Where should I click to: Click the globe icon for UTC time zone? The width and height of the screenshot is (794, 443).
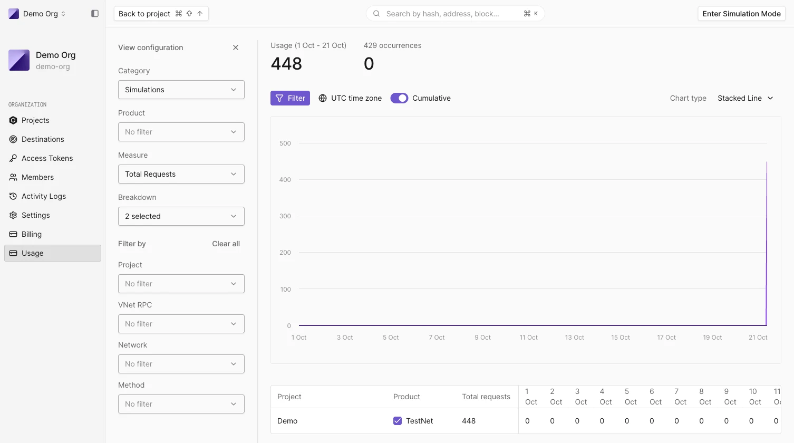pos(323,98)
